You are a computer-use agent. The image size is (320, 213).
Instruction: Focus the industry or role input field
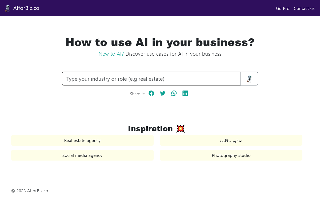(x=151, y=79)
